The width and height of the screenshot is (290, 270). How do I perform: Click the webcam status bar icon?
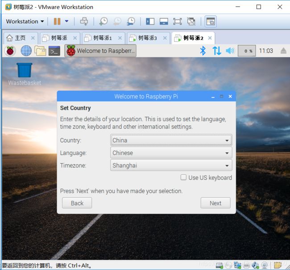(x=265, y=266)
